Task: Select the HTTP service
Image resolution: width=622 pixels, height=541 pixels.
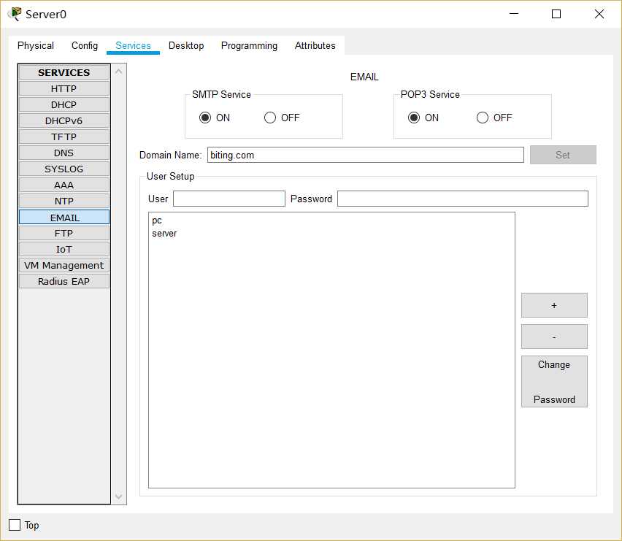Action: [x=64, y=88]
